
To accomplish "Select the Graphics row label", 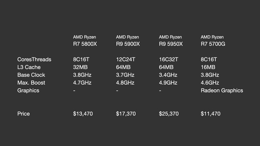I will (28, 91).
